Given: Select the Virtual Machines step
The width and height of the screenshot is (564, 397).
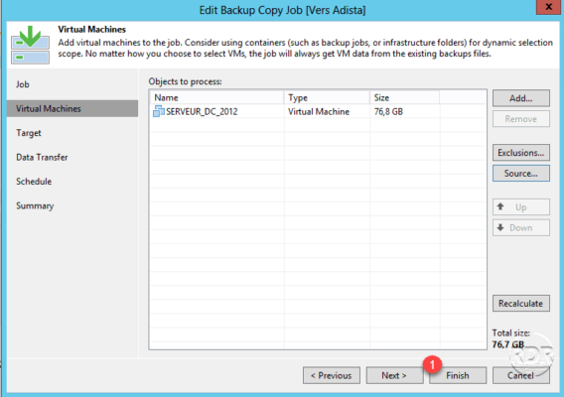Looking at the screenshot, I should pos(72,108).
